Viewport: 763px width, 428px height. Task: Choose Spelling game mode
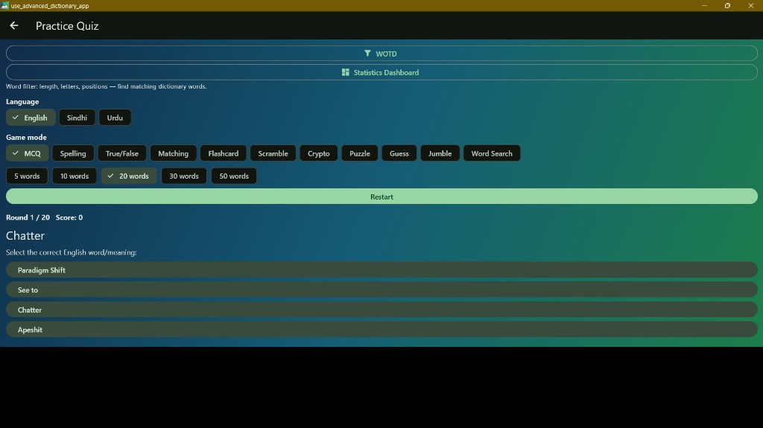pos(73,153)
